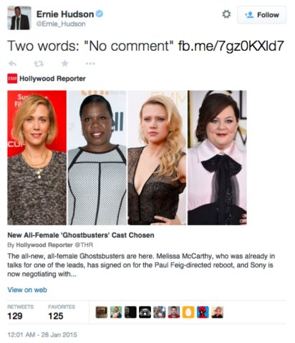Open the 12:01 AM - 28 Jan 2015 timestamp

coord(42,334)
